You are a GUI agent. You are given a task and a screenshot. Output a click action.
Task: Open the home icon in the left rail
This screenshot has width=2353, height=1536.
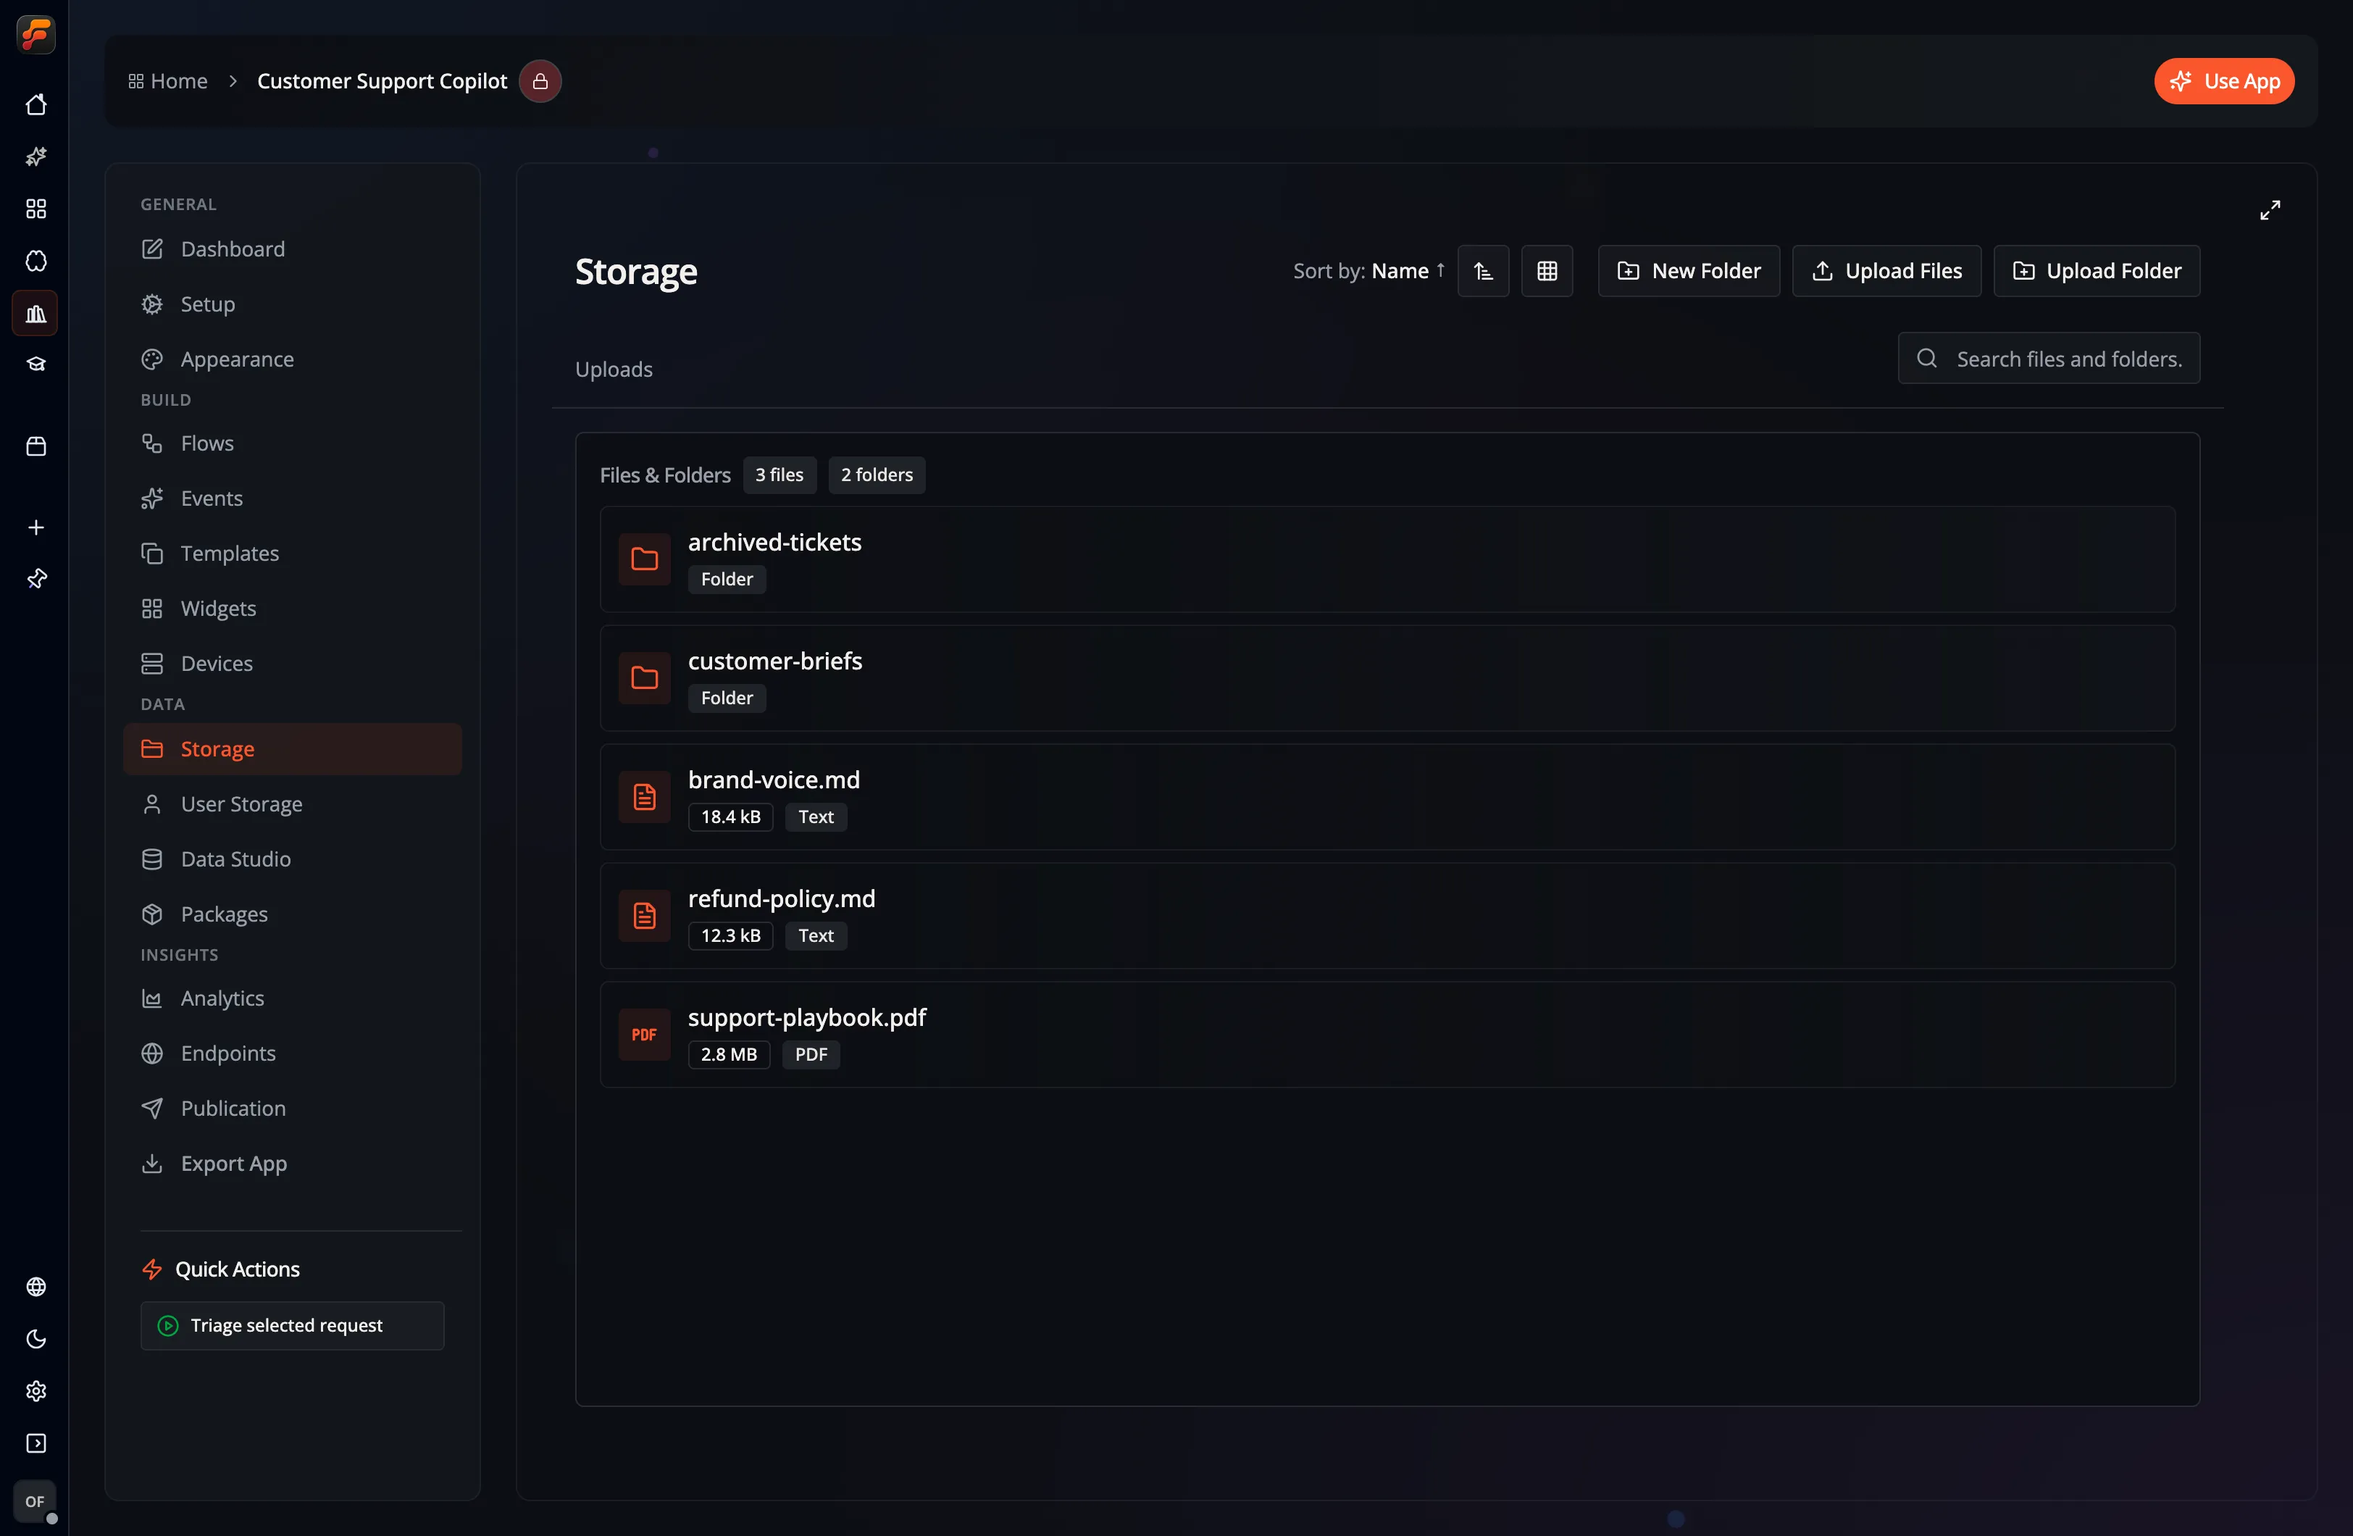tap(35, 105)
